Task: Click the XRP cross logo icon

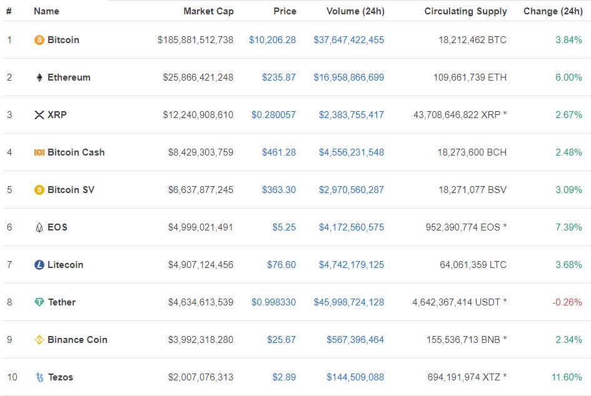Action: (39, 115)
